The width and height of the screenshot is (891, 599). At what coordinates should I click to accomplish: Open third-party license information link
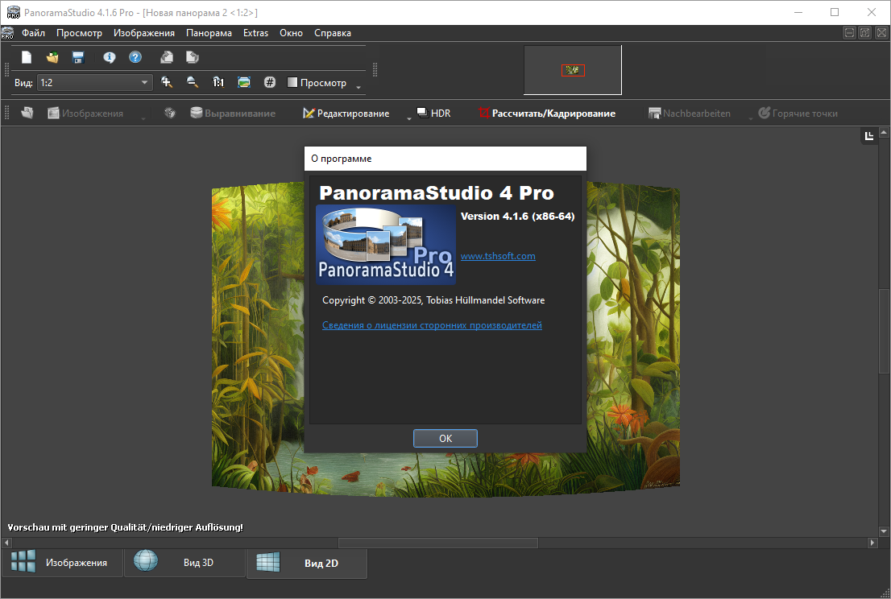432,325
